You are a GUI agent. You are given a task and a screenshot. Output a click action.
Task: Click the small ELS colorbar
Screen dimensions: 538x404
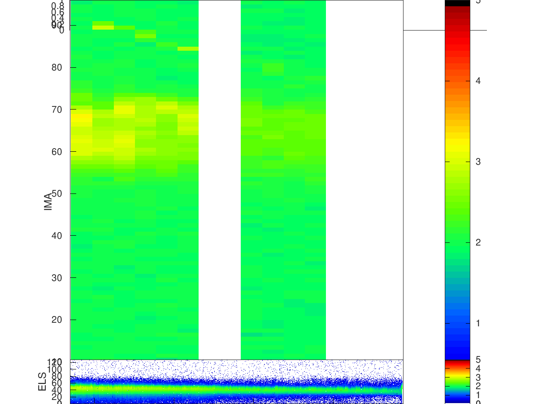click(457, 382)
